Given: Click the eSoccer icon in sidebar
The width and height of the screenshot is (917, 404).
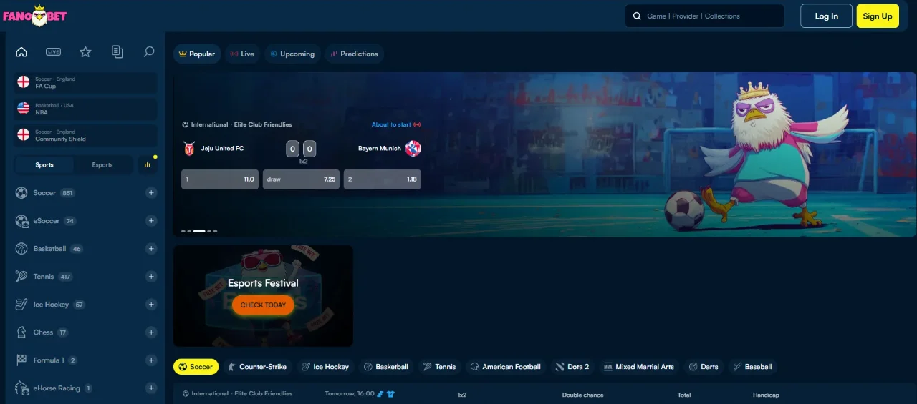Looking at the screenshot, I should pos(21,221).
